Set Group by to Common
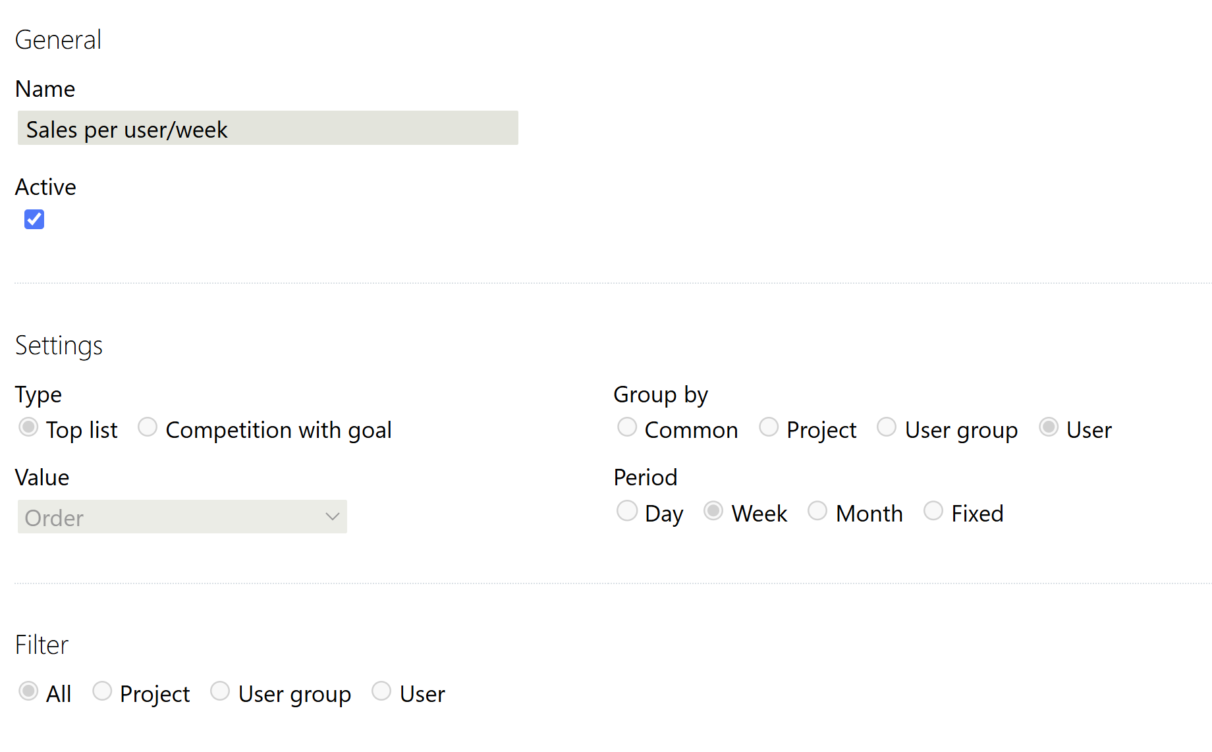Image resolution: width=1212 pixels, height=752 pixels. (627, 427)
